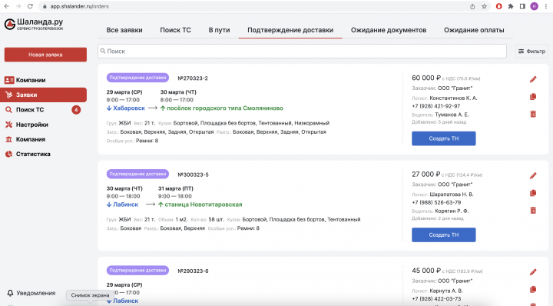Copy order №270323-2 using the duplicate icon
Image resolution: width=553 pixels, height=306 pixels.
533,96
